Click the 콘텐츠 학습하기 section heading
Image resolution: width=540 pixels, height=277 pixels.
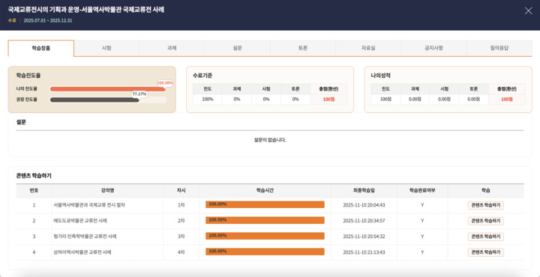(34, 176)
